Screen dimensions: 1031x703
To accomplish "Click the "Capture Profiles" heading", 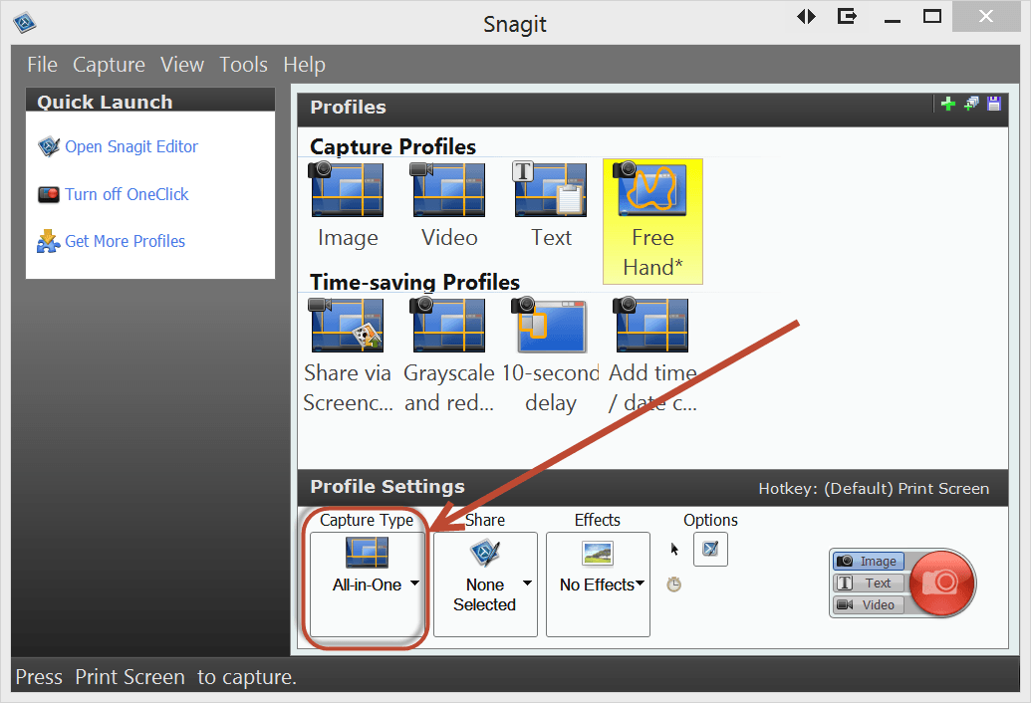I will click(x=392, y=146).
